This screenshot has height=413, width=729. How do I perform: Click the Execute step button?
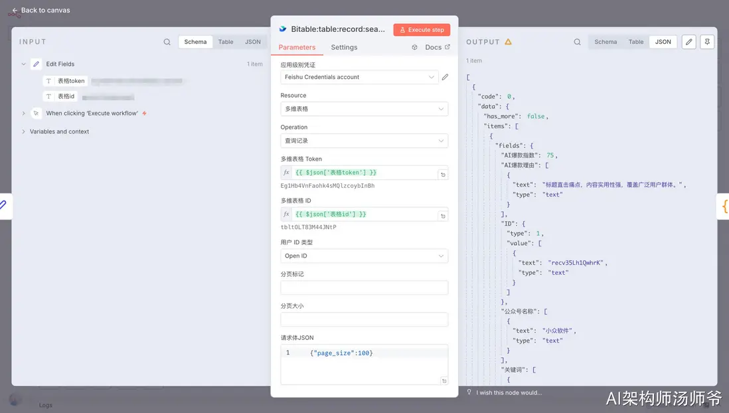point(422,30)
